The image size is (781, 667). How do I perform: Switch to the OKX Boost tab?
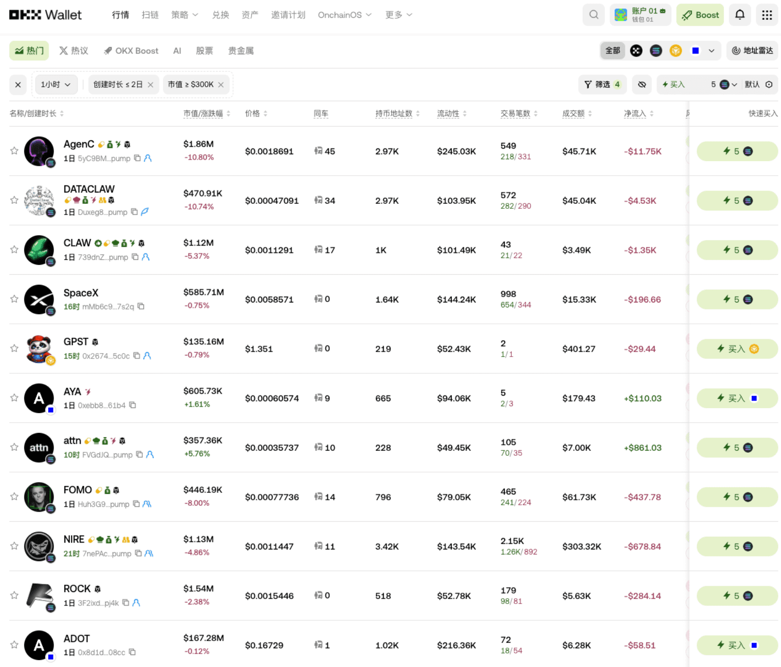click(131, 51)
